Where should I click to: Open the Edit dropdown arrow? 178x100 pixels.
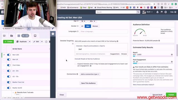coord(42,42)
